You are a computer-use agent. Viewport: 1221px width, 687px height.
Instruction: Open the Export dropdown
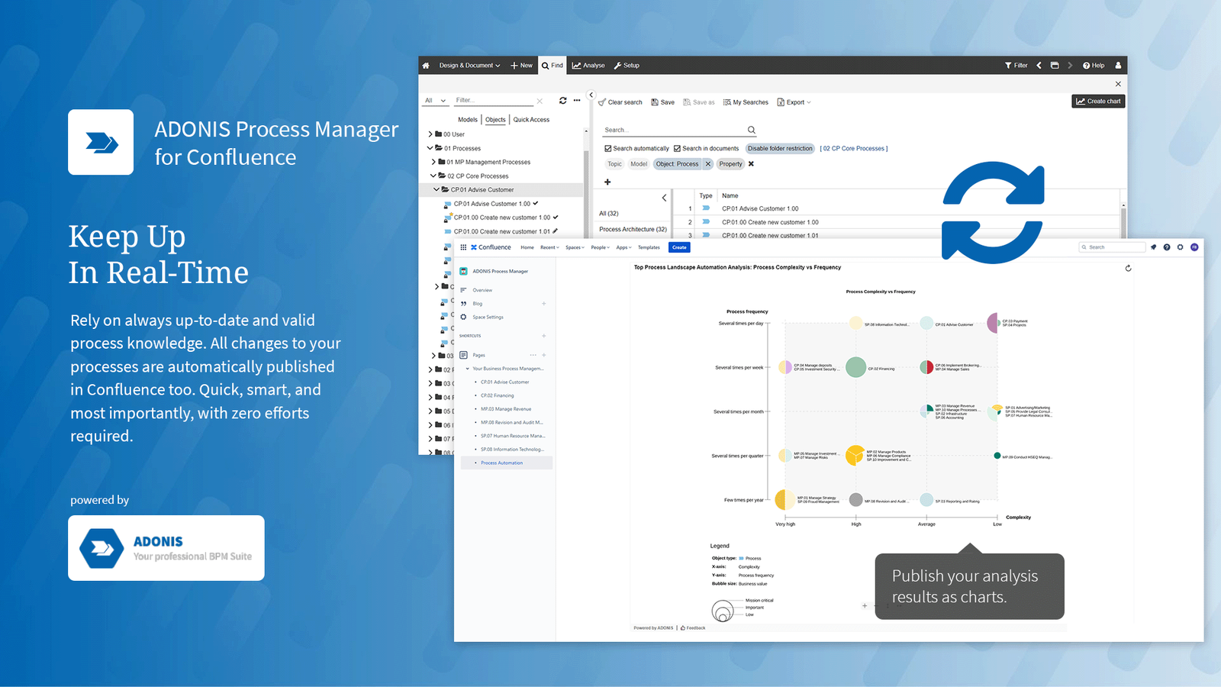[794, 102]
